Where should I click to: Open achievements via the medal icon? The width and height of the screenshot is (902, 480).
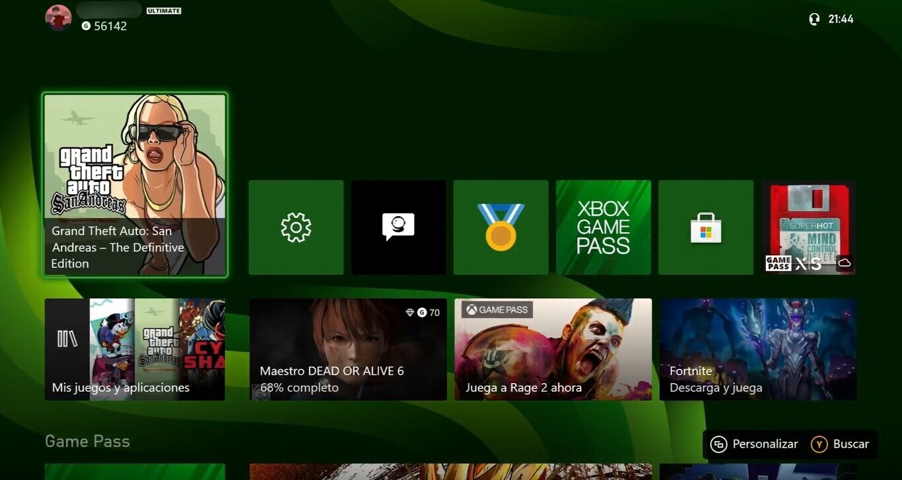[x=501, y=227]
